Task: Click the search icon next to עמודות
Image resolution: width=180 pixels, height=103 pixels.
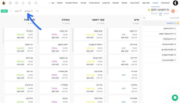Action: pos(37,11)
